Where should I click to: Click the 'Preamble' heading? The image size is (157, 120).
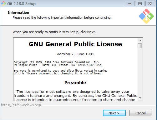75,82
